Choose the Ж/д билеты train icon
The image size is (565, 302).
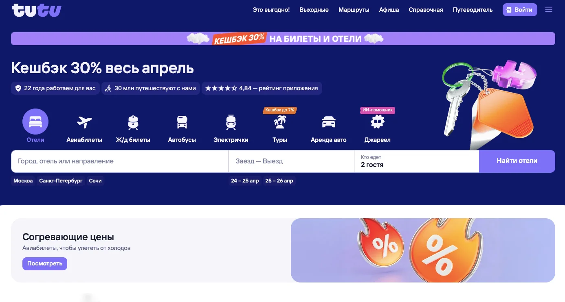[133, 122]
